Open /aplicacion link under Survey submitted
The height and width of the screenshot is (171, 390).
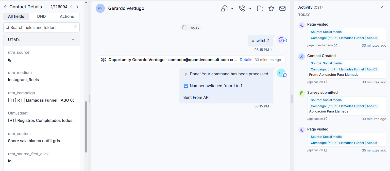click(315, 119)
